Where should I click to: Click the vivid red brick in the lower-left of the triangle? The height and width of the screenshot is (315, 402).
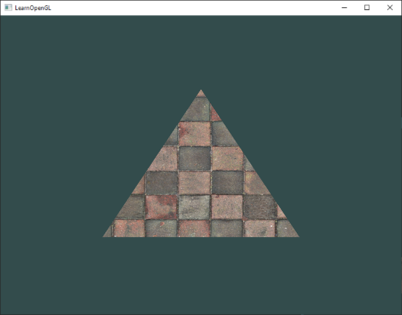pos(161,207)
